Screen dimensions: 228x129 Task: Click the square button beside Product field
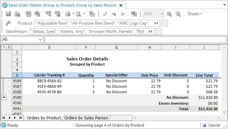(165, 23)
